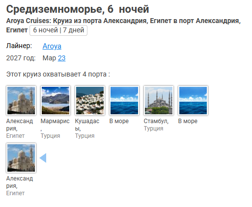Click the "6 ночей | 7 дней" badge

(x=58, y=30)
